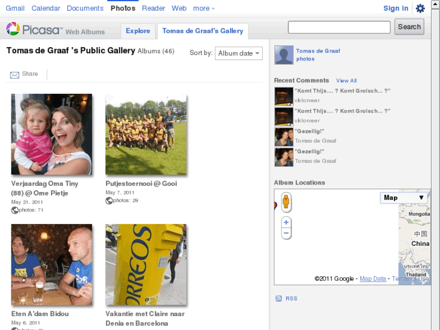Expand the Map type dropdown
Viewport: 440px width, 330px height.
404,198
